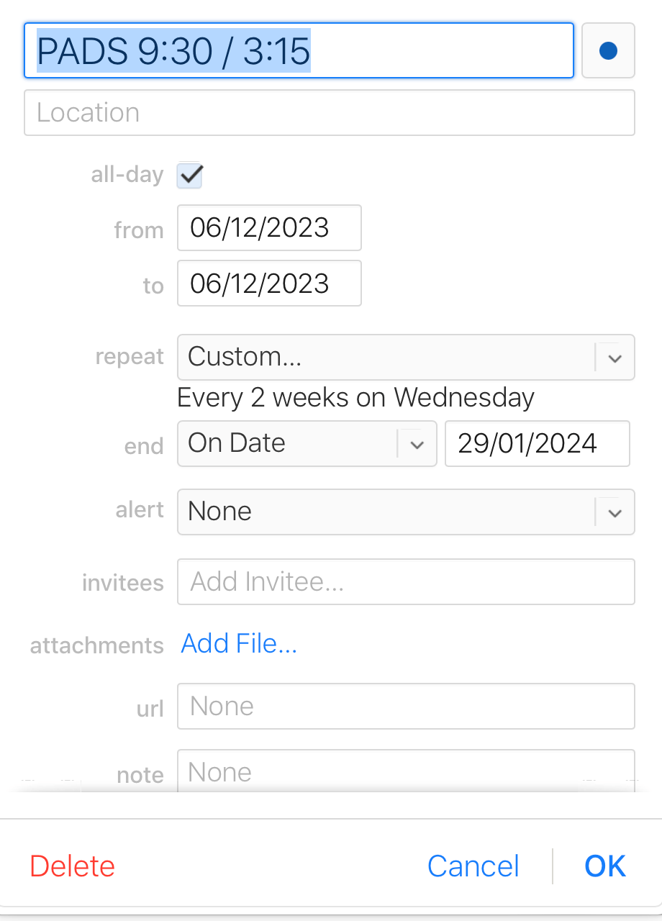Click the chevron arrow on the repeat dropdown

pos(615,358)
